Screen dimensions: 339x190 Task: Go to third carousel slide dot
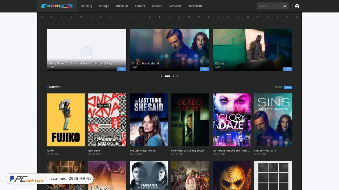coord(173,76)
